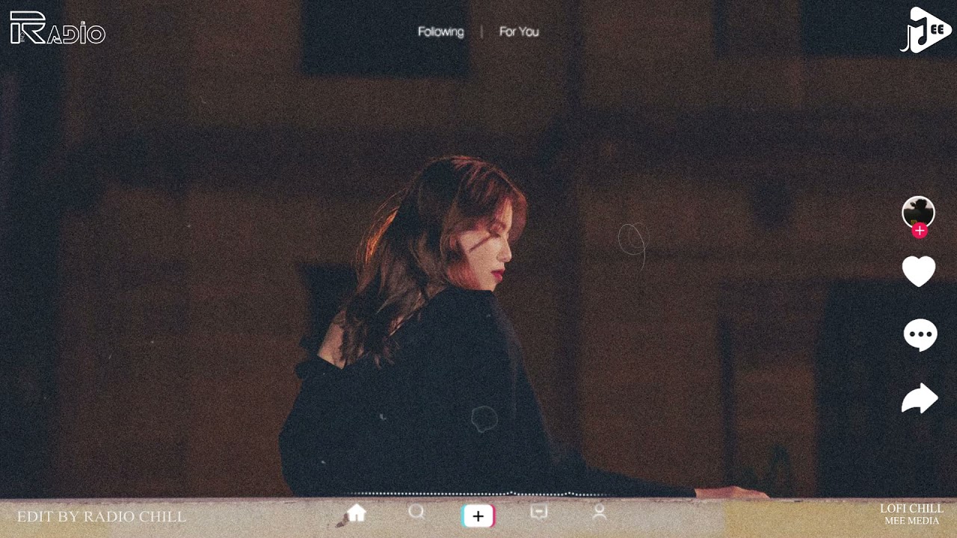
Task: Share the video using the arrow icon
Action: (919, 398)
